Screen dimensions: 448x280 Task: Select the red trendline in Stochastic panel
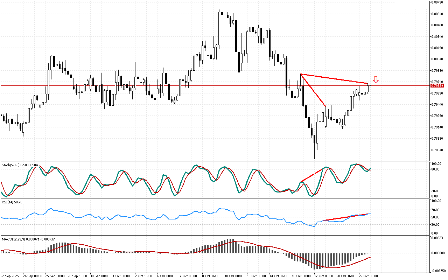(x=312, y=175)
